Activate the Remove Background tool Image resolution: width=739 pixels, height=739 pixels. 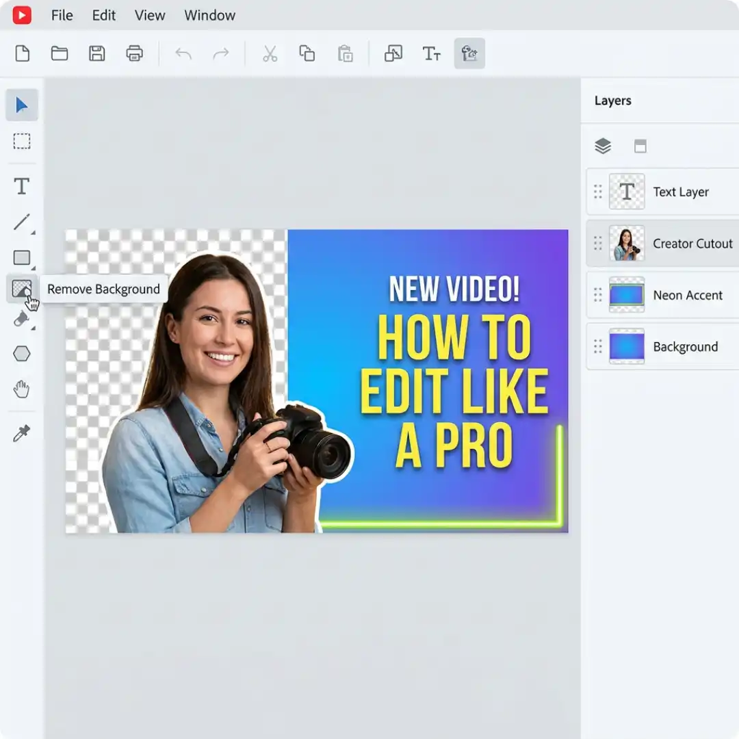[22, 289]
